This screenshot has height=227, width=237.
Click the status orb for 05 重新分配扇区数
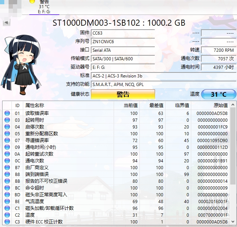tap(7, 133)
